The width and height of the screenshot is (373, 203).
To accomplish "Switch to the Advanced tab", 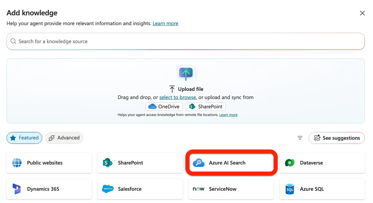I will pyautogui.click(x=64, y=138).
